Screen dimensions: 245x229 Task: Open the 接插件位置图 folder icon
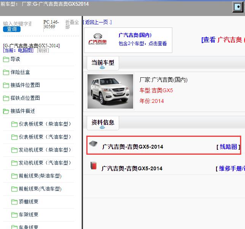pos(6,85)
